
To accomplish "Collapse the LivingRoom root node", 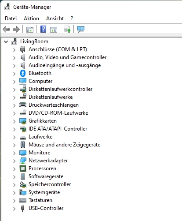I will (x=6, y=41).
